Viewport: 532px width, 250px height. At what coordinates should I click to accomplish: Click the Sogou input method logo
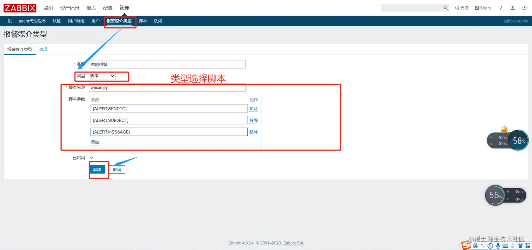pyautogui.click(x=466, y=245)
